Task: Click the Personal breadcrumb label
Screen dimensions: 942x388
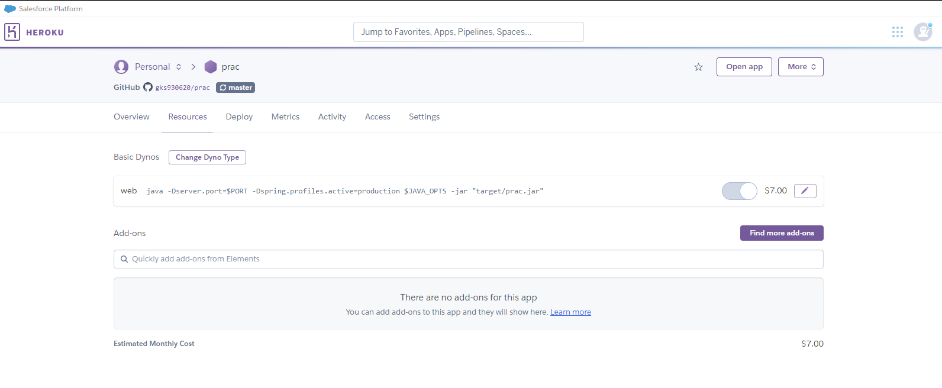Action: 152,67
